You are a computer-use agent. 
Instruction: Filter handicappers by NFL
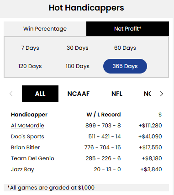click(117, 94)
